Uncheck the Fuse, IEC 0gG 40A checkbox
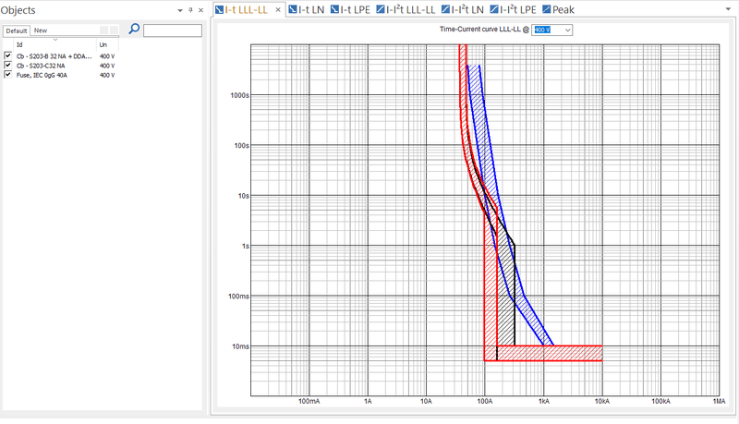The width and height of the screenshot is (739, 424). click(8, 75)
